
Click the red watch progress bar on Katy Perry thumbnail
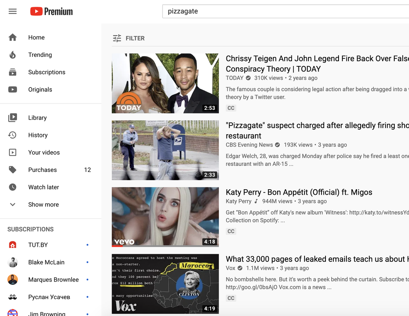[x=118, y=246]
